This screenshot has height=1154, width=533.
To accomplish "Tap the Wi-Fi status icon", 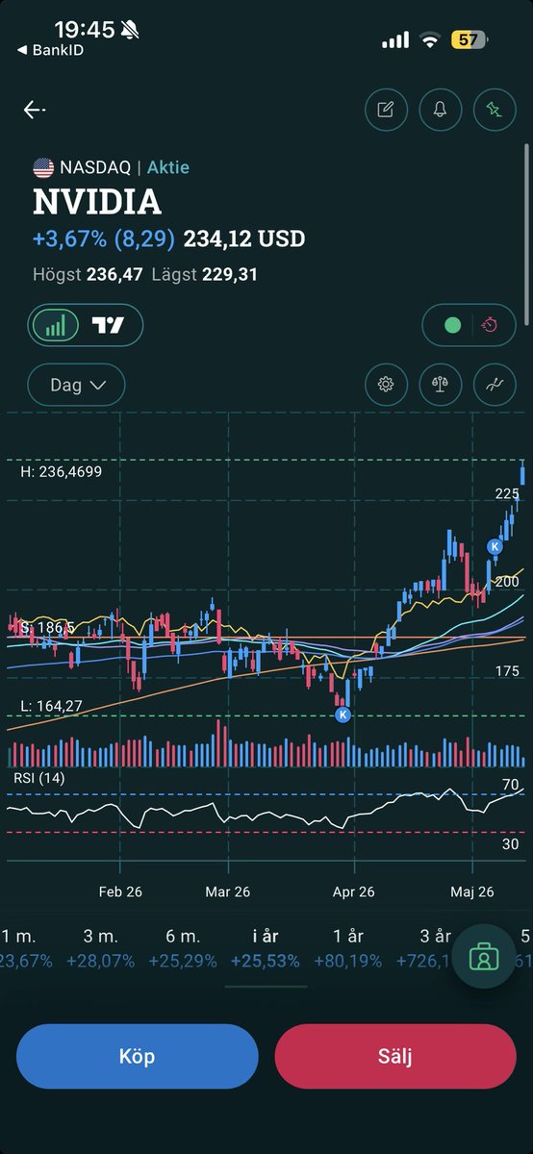I will pos(429,39).
